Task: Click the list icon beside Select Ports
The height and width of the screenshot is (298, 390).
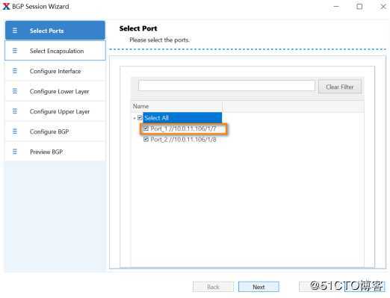Action: tap(15, 31)
